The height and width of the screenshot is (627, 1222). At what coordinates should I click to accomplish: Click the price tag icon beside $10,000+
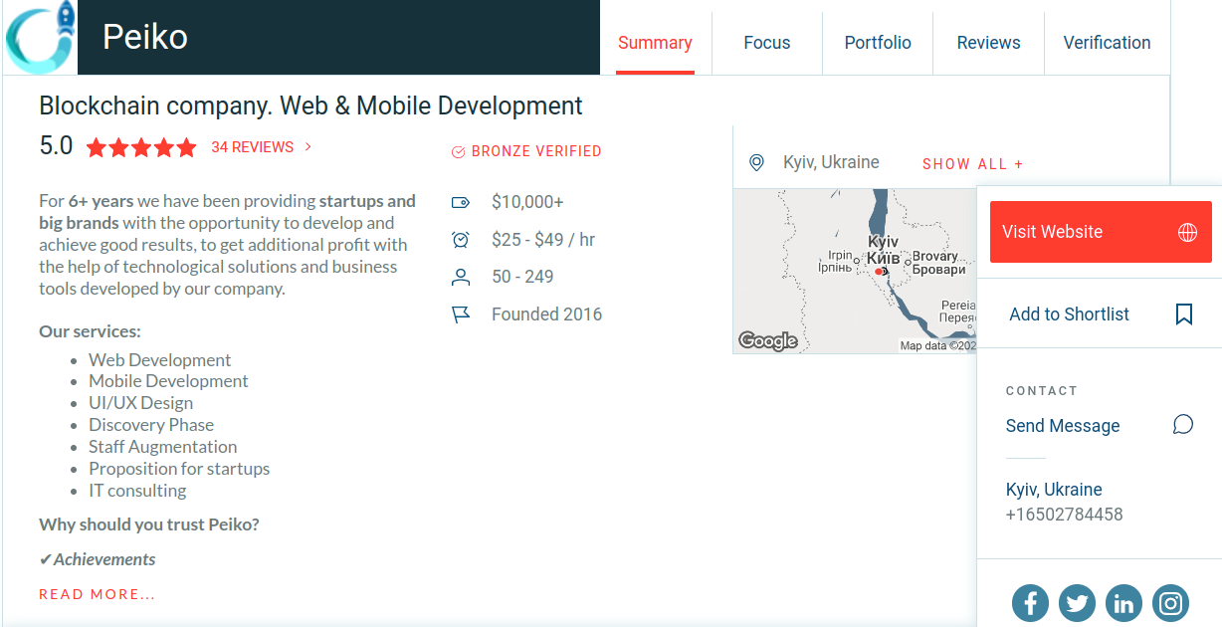pos(460,202)
